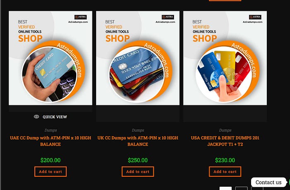Click the Astra logo on second product image
The height and width of the screenshot is (190, 290).
pyautogui.click(x=168, y=17)
